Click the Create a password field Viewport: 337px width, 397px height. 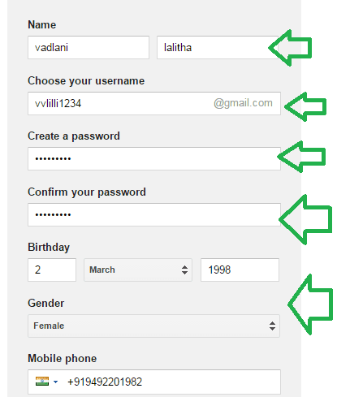154,159
